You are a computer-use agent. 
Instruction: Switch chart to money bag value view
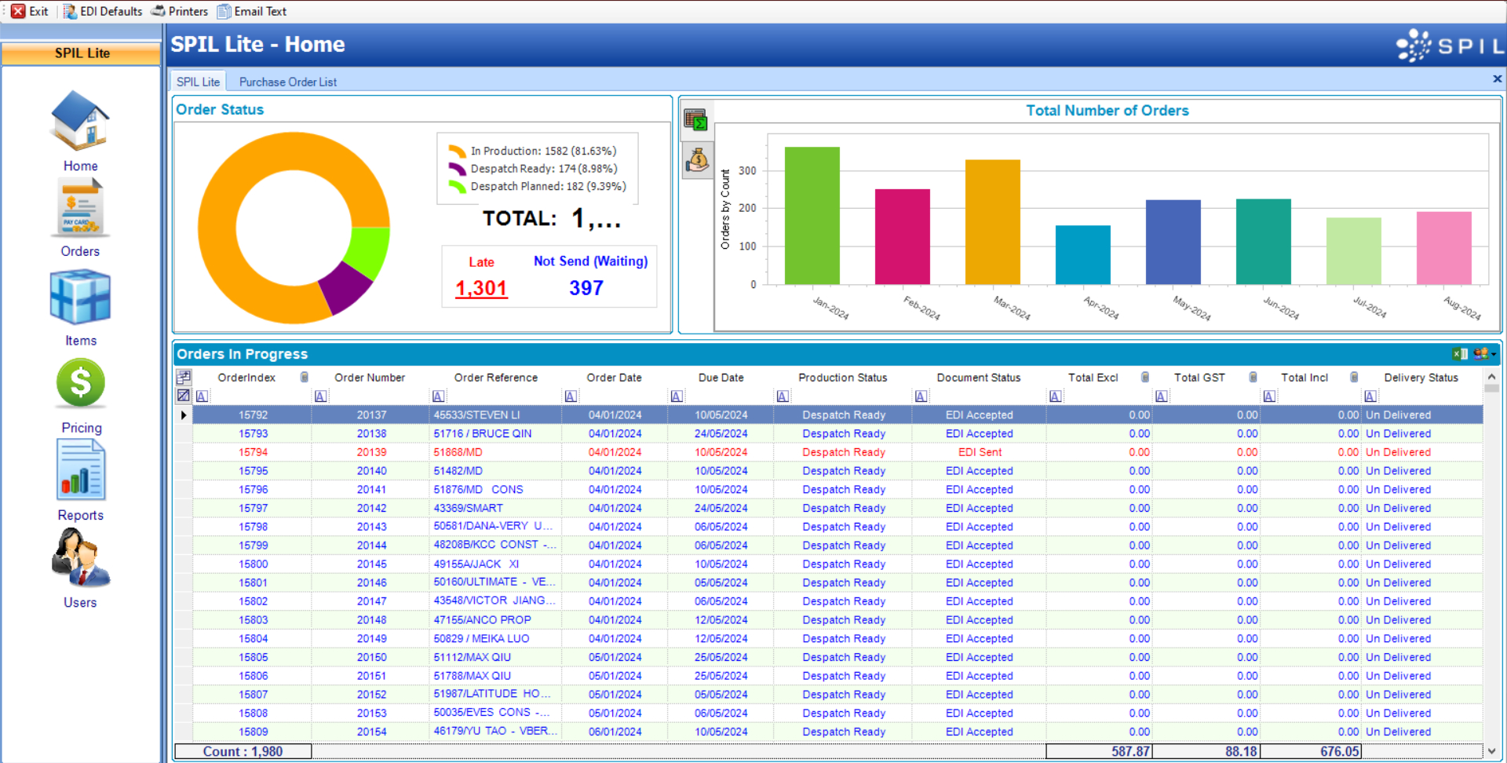pyautogui.click(x=696, y=160)
